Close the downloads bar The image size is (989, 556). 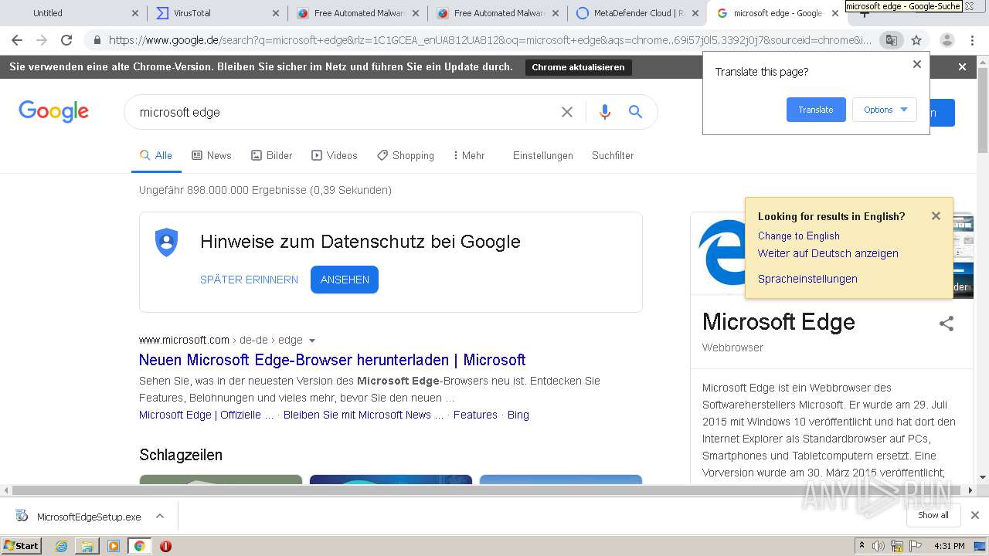point(975,515)
